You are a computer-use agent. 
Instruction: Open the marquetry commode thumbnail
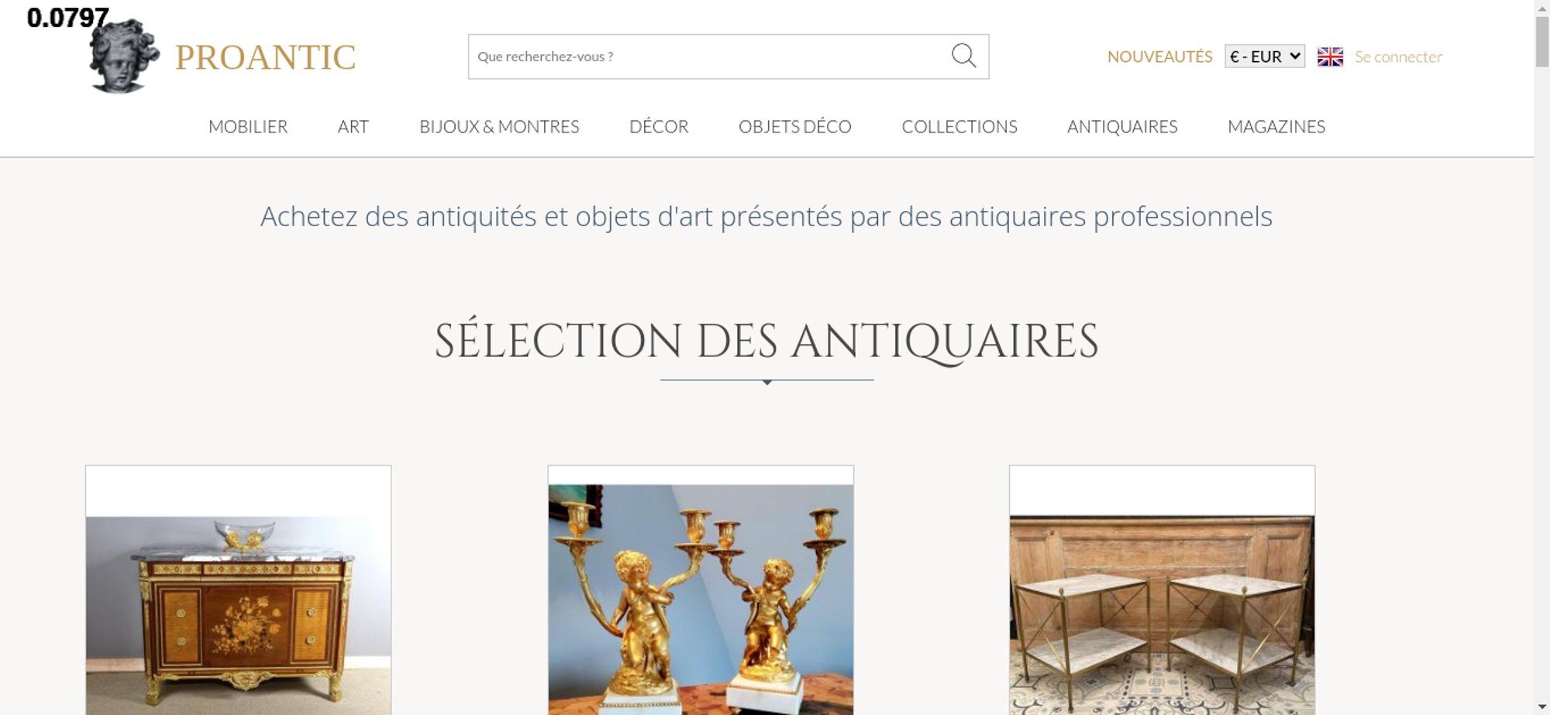coord(238,590)
